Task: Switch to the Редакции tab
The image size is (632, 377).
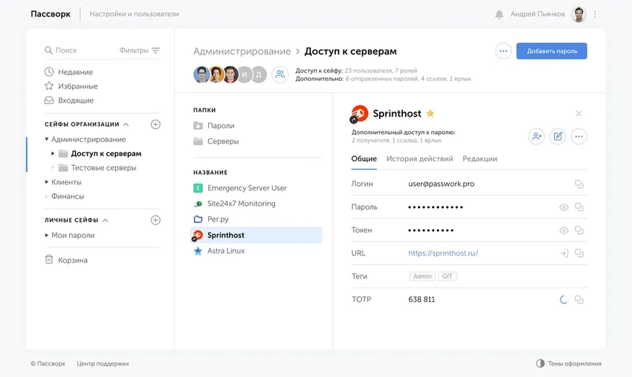Action: coord(480,159)
